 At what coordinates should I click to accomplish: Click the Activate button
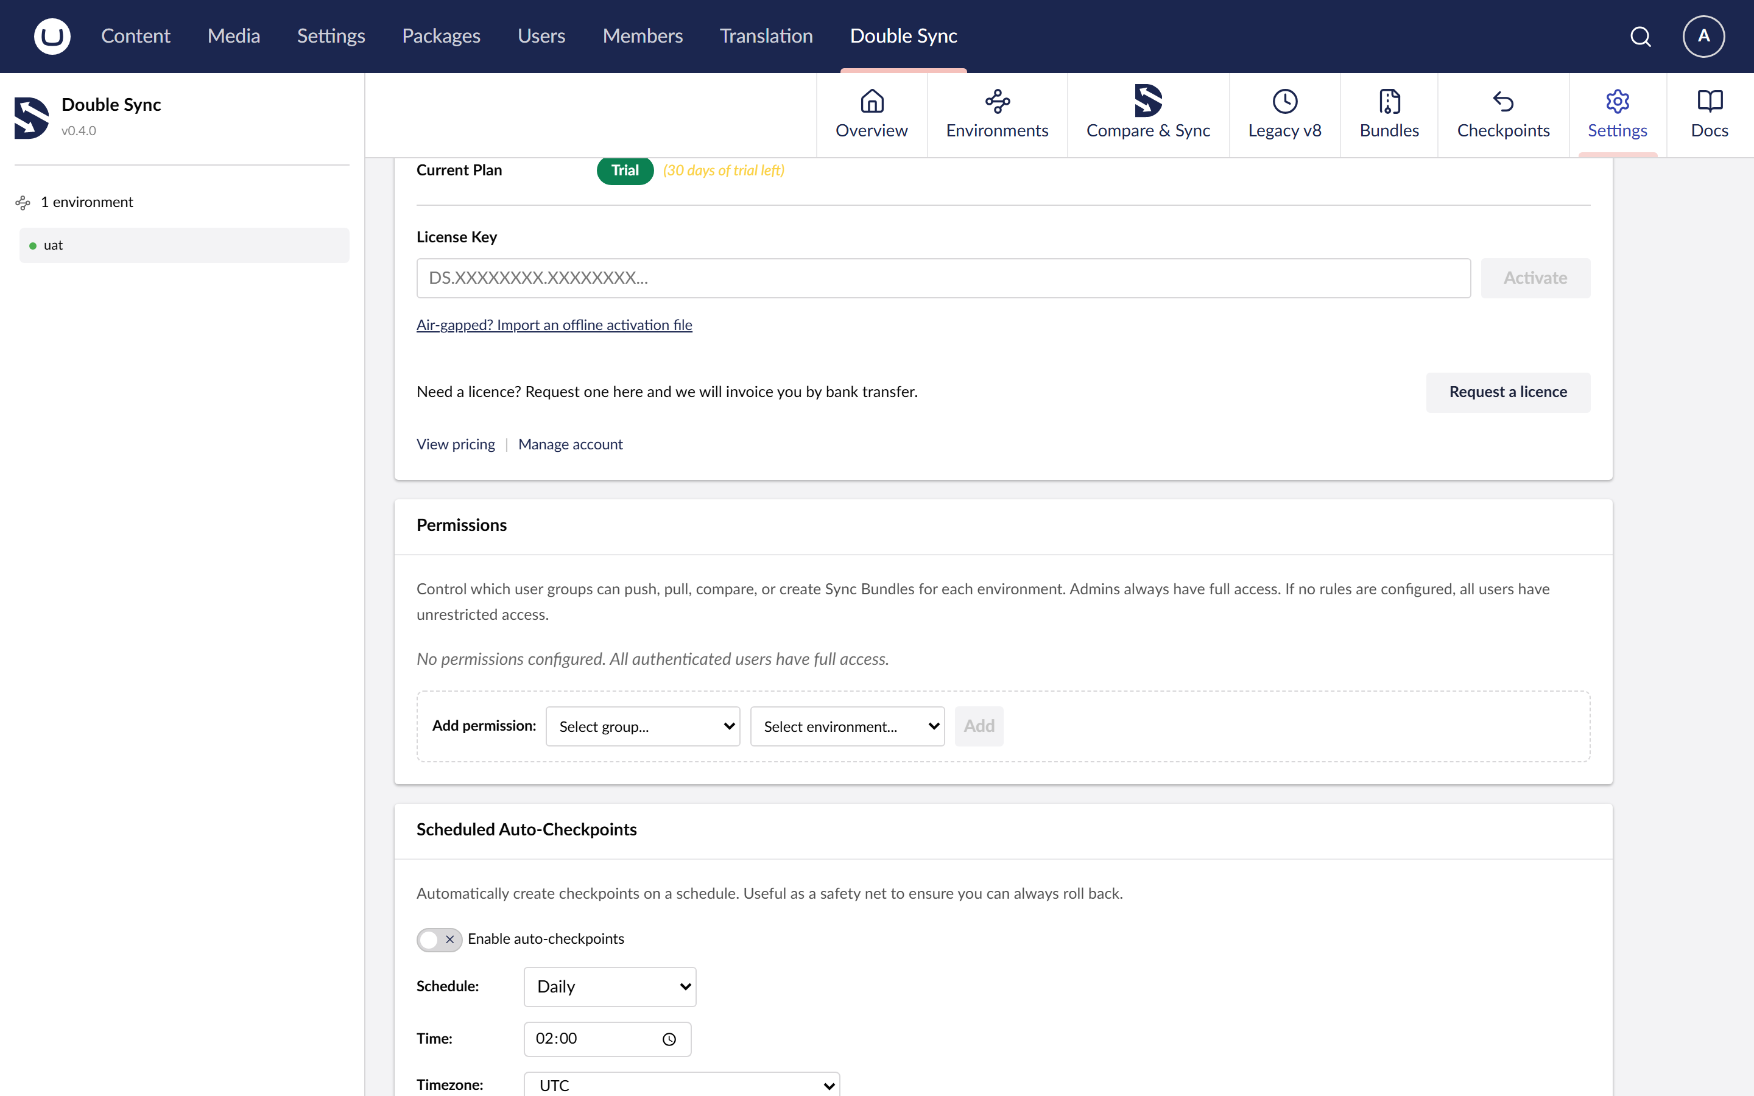pyautogui.click(x=1535, y=278)
